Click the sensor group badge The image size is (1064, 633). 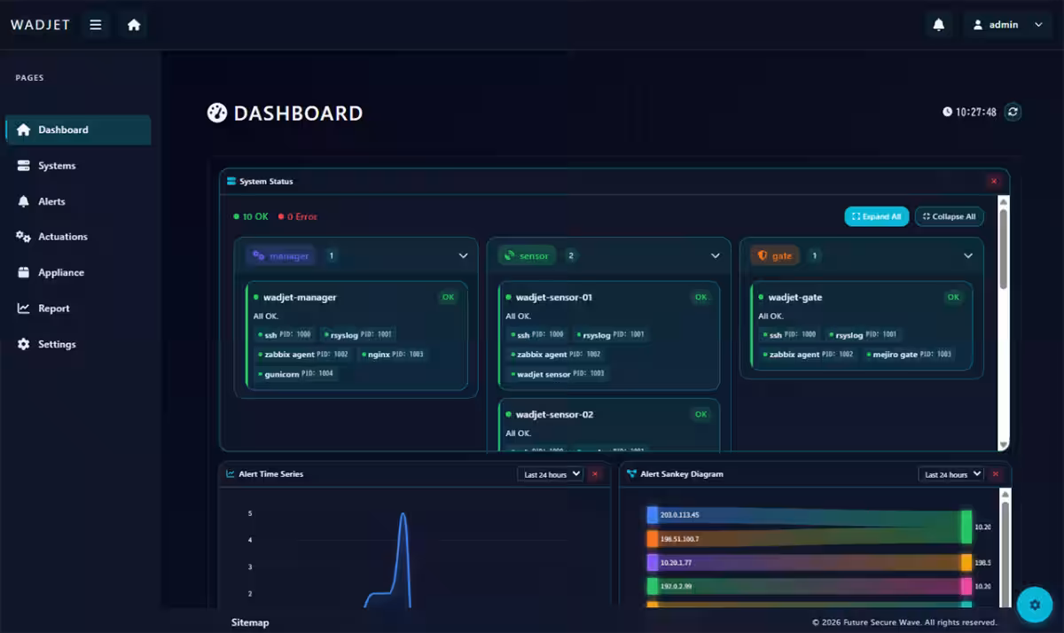(527, 255)
